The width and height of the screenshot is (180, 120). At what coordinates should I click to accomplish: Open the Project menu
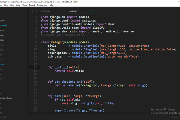click(32, 5)
